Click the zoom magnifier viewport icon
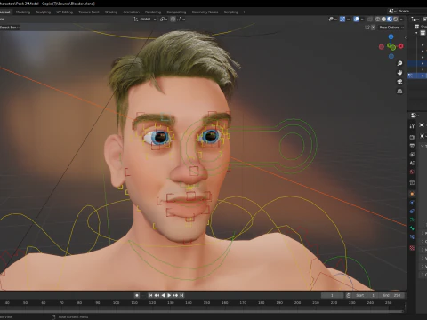The width and height of the screenshot is (427, 320). [x=399, y=63]
